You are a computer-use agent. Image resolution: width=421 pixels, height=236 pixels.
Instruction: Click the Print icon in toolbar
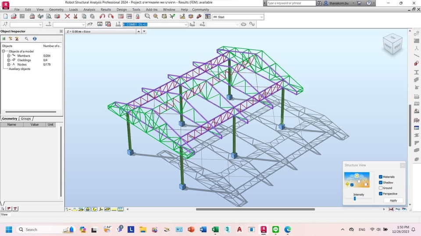coord(32,17)
